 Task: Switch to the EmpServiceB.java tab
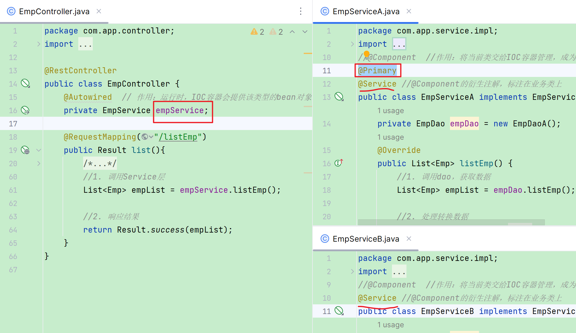pyautogui.click(x=366, y=239)
